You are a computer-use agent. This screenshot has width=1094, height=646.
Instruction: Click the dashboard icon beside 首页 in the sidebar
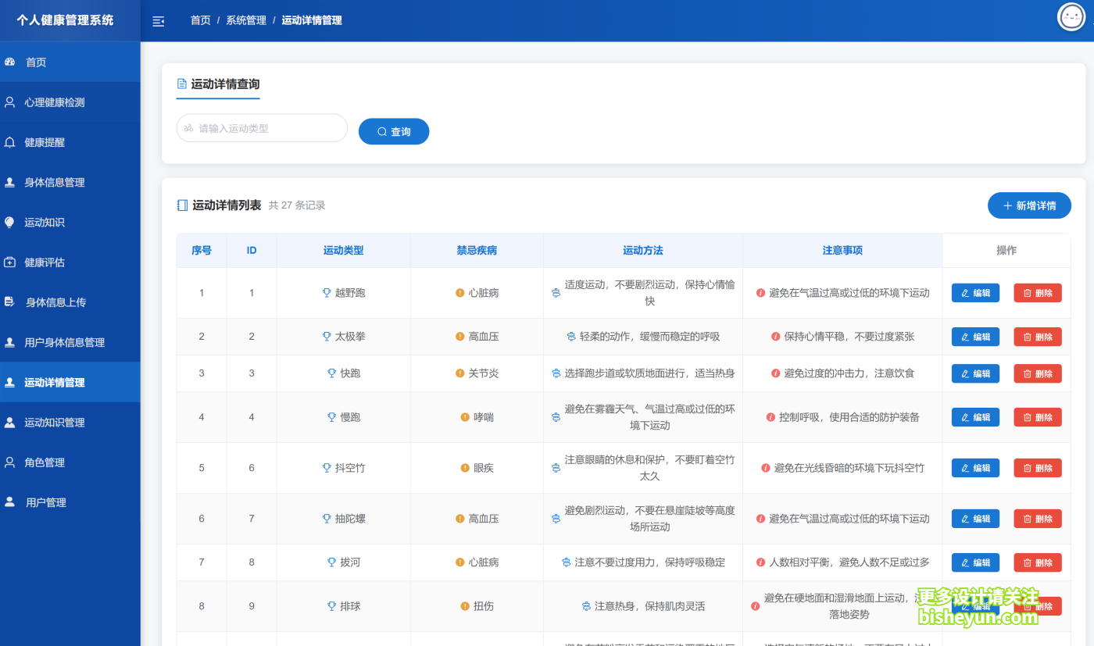pyautogui.click(x=10, y=62)
